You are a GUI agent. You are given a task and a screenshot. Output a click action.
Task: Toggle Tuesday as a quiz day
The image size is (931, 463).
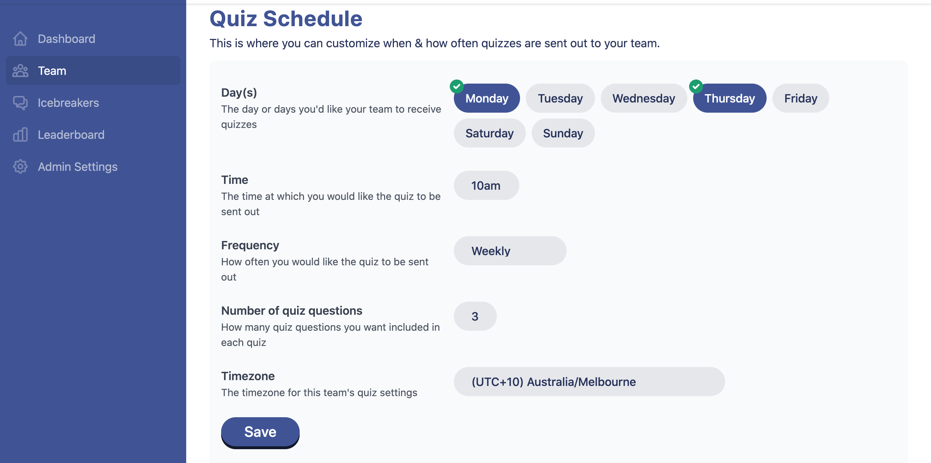point(560,98)
